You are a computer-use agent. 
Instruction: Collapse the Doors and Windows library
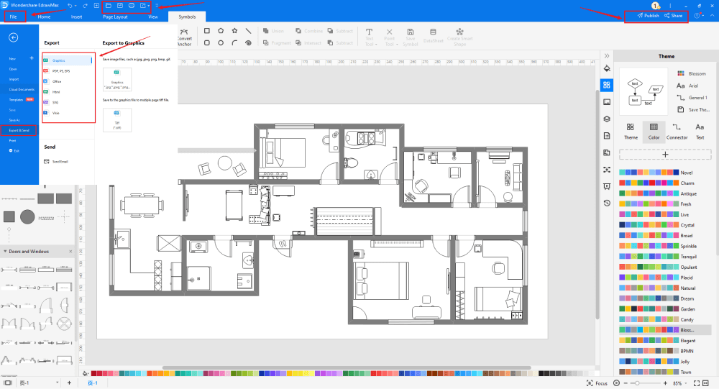pos(5,252)
